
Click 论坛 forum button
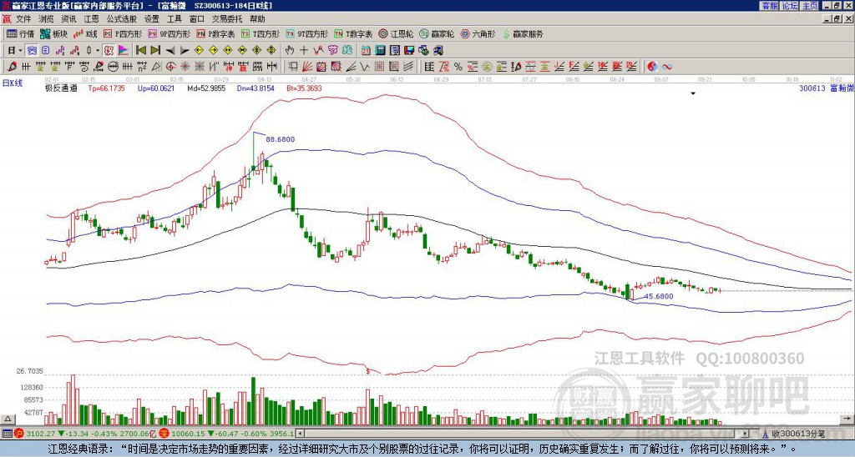tap(789, 6)
